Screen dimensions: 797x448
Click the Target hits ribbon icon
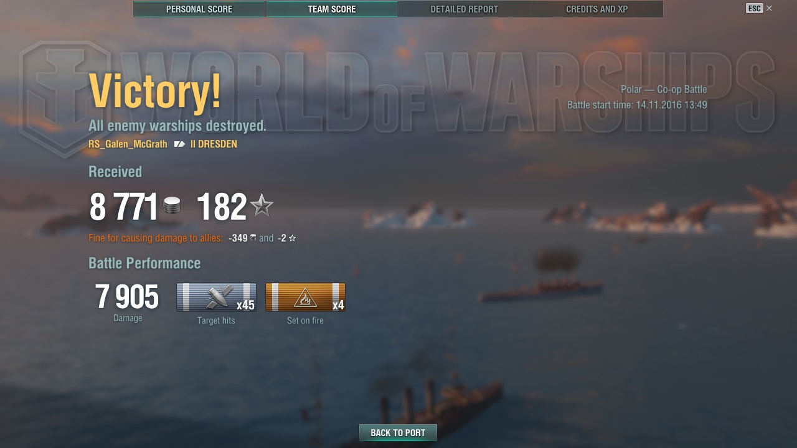pyautogui.click(x=216, y=297)
